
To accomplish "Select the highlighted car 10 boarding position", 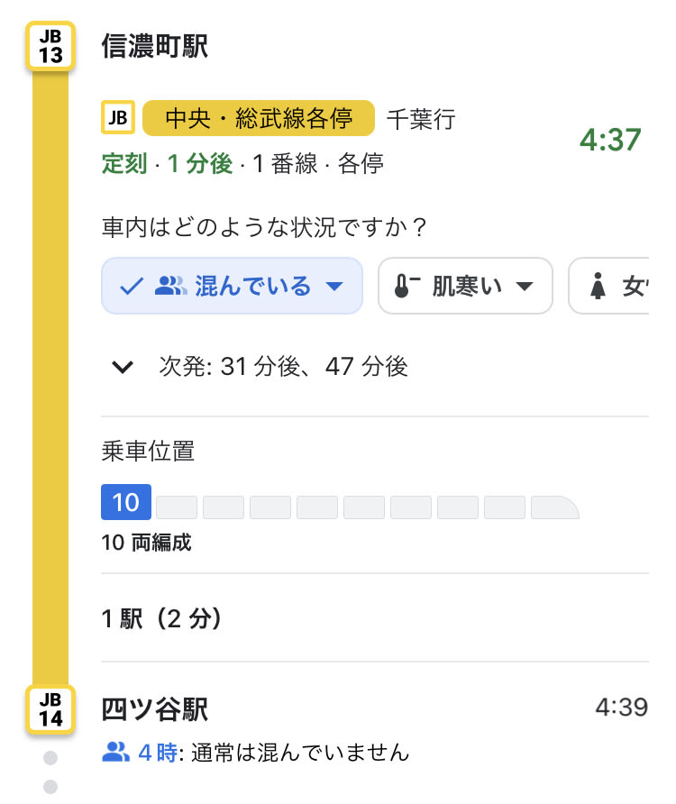I will [125, 502].
